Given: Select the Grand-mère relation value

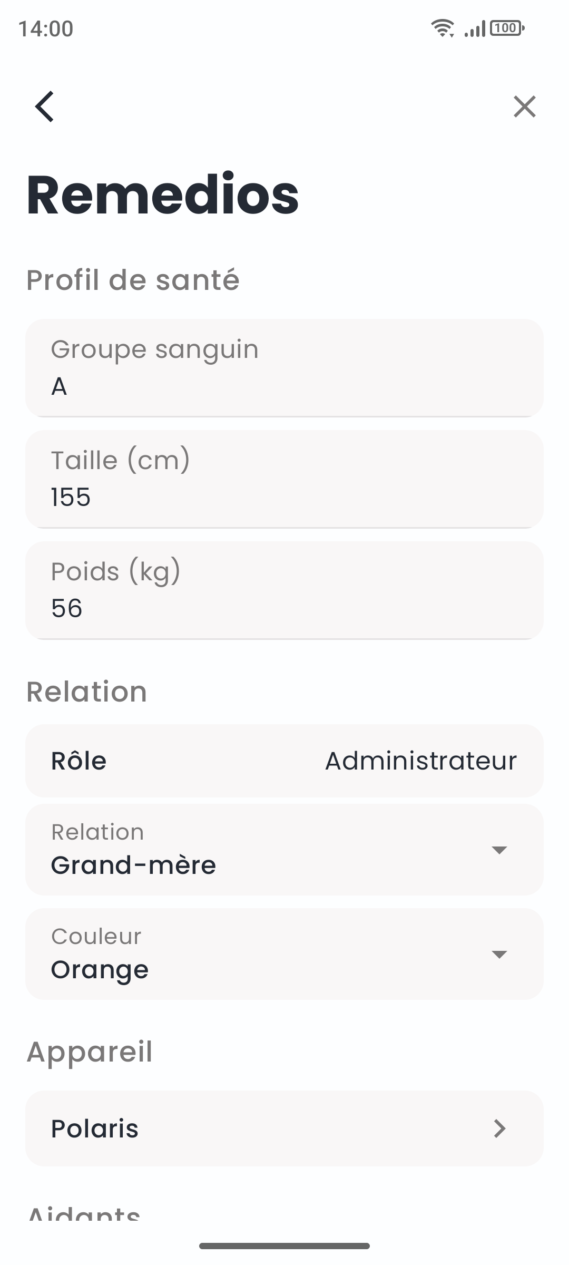Looking at the screenshot, I should pos(133,865).
